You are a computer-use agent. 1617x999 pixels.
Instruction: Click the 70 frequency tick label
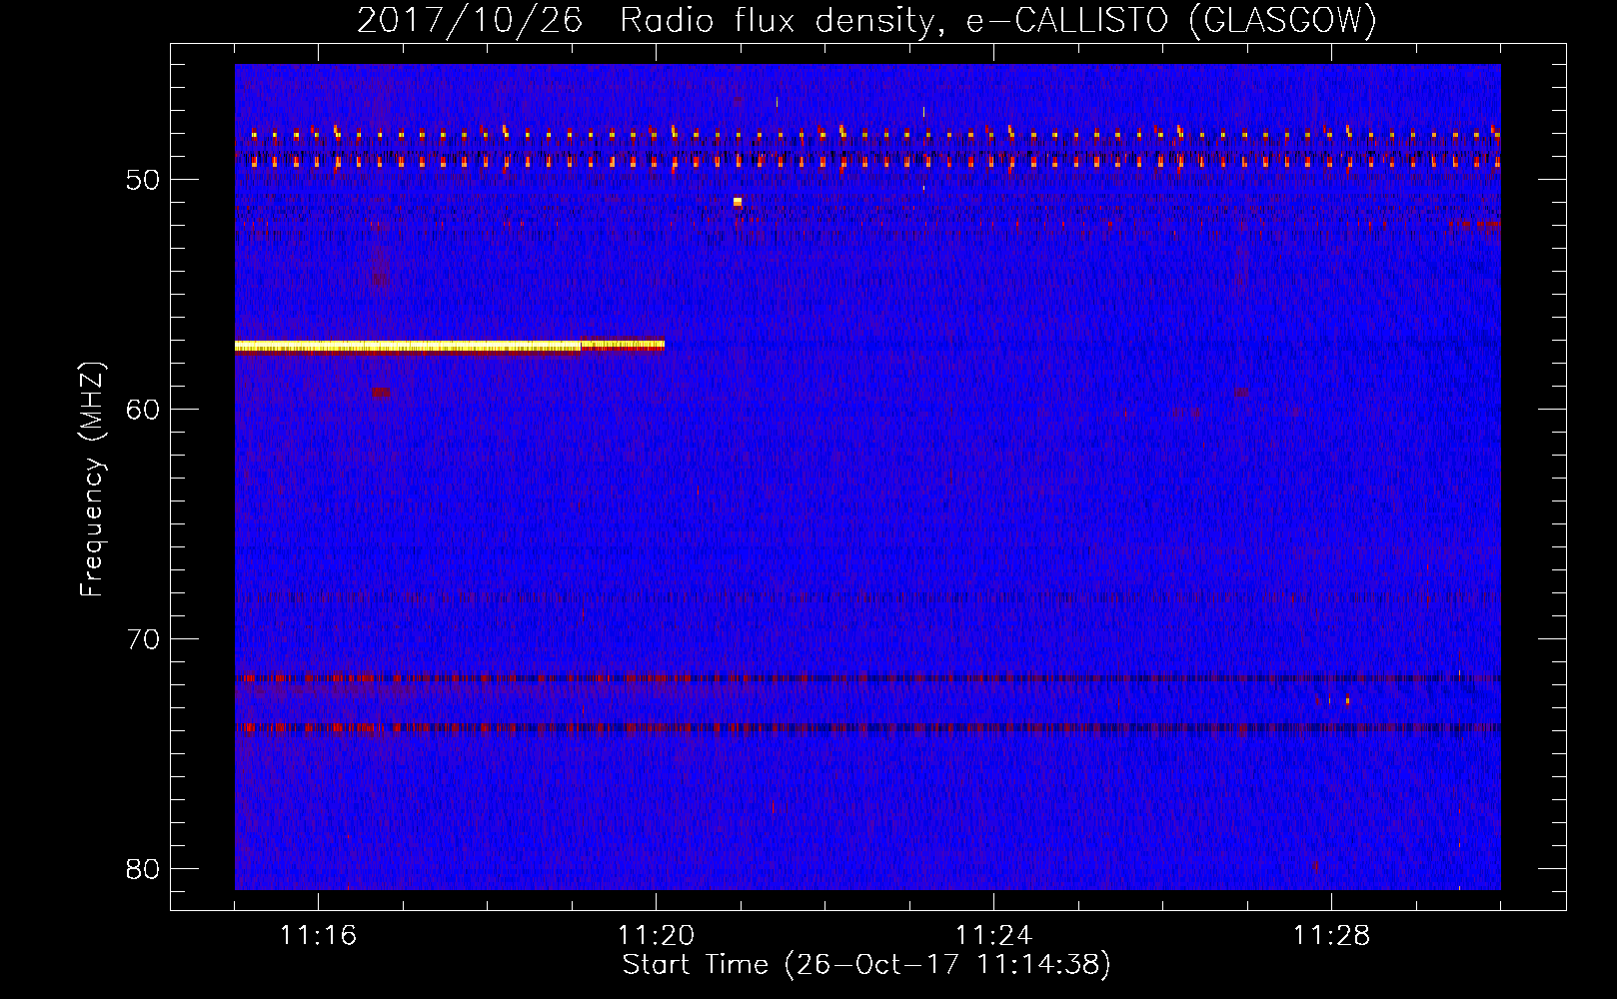click(143, 638)
